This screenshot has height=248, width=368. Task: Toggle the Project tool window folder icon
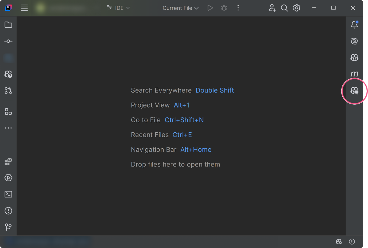[x=8, y=25]
